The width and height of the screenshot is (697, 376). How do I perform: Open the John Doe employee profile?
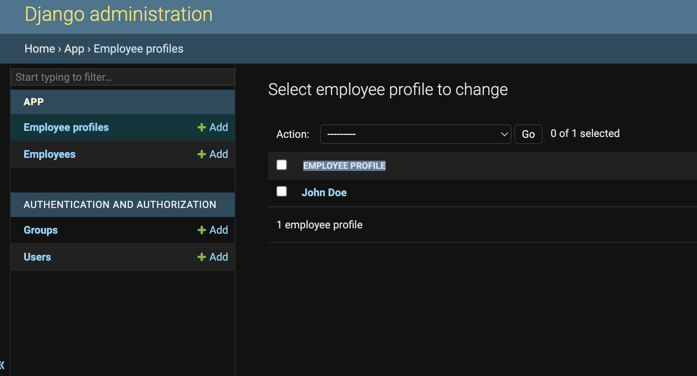pyautogui.click(x=324, y=192)
